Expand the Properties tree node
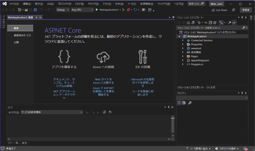The width and height of the screenshot is (255, 151). click(x=183, y=44)
